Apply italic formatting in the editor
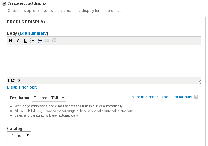Image resolution: width=208 pixels, height=146 pixels. (x=18, y=41)
